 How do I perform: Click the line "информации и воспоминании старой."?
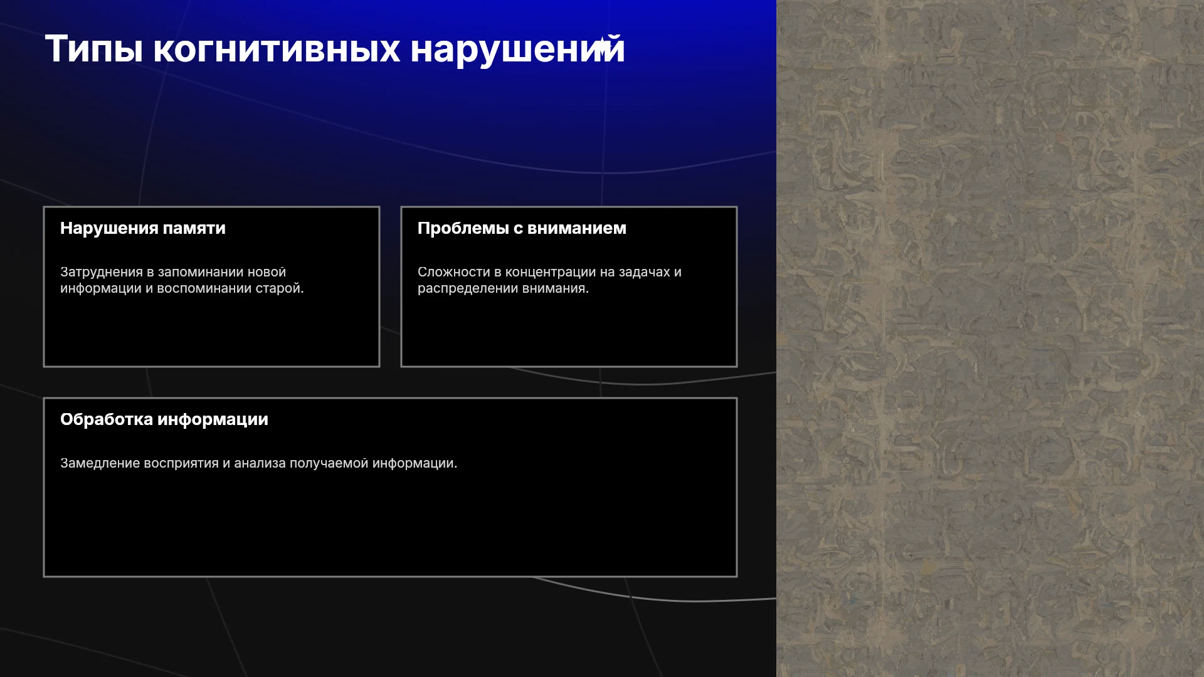(x=182, y=288)
